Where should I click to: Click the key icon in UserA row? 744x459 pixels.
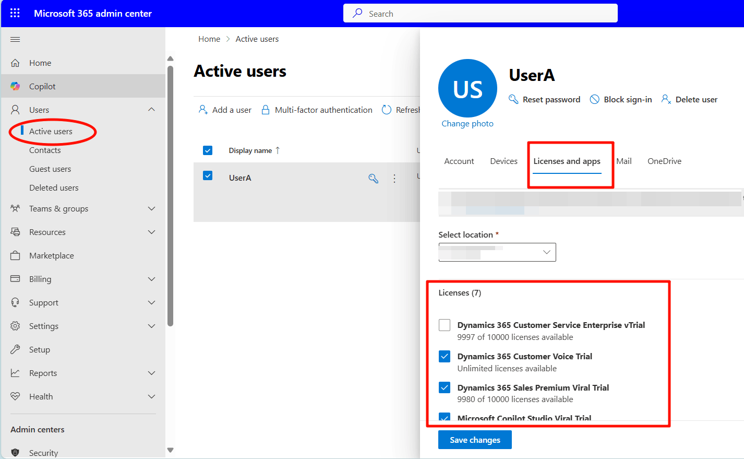coord(374,179)
